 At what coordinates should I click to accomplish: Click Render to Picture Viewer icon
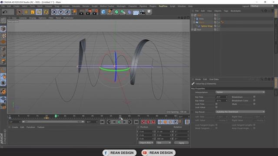click(88, 12)
